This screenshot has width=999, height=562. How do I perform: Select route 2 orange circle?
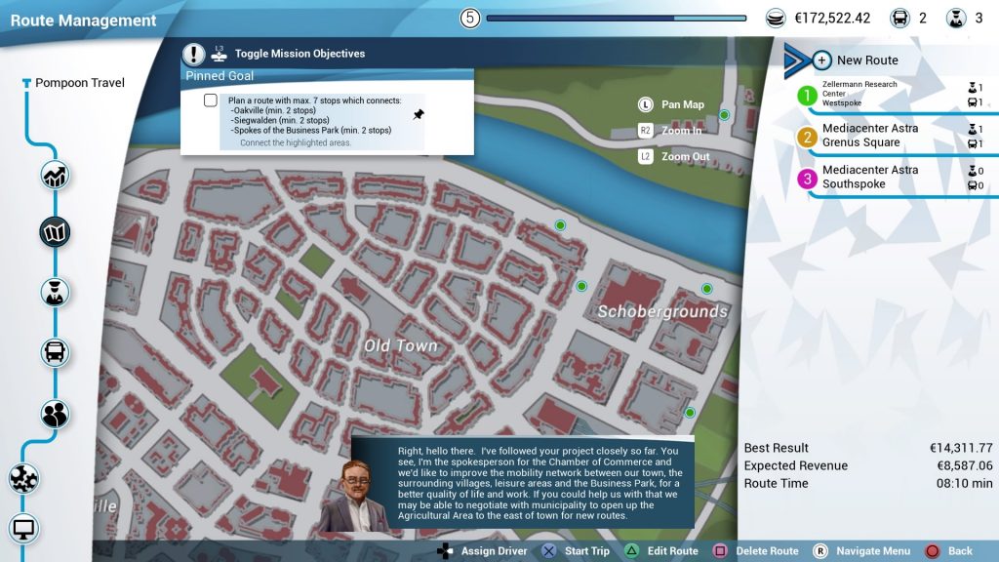click(x=807, y=137)
